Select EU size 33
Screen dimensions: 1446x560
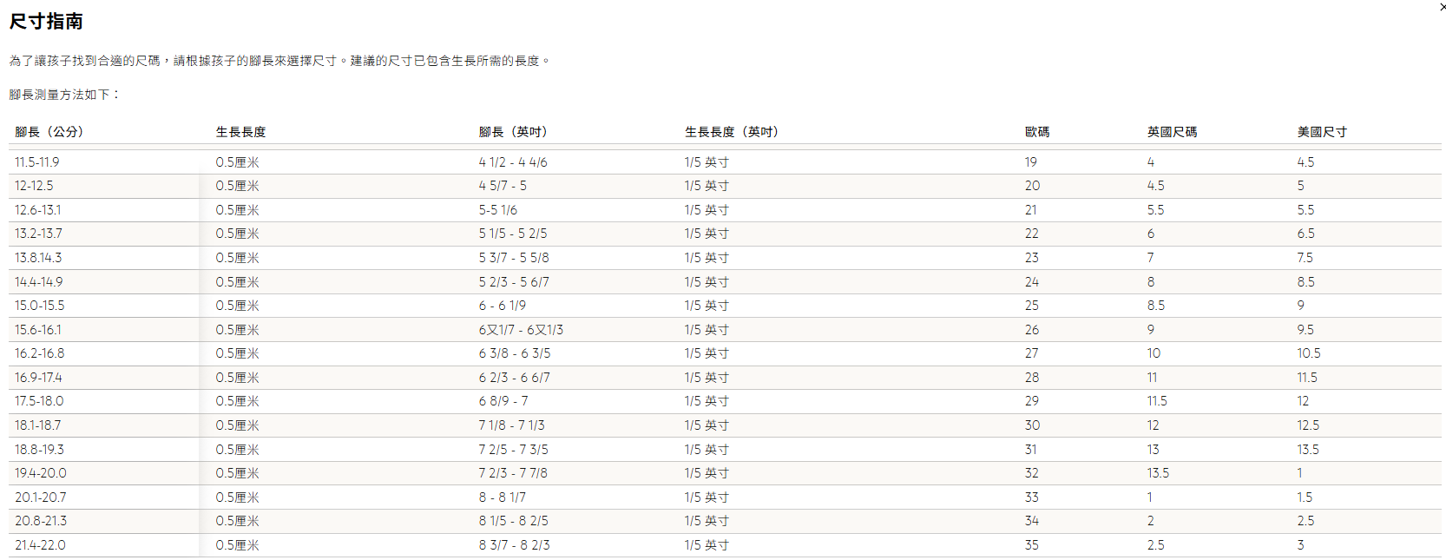click(x=1032, y=497)
